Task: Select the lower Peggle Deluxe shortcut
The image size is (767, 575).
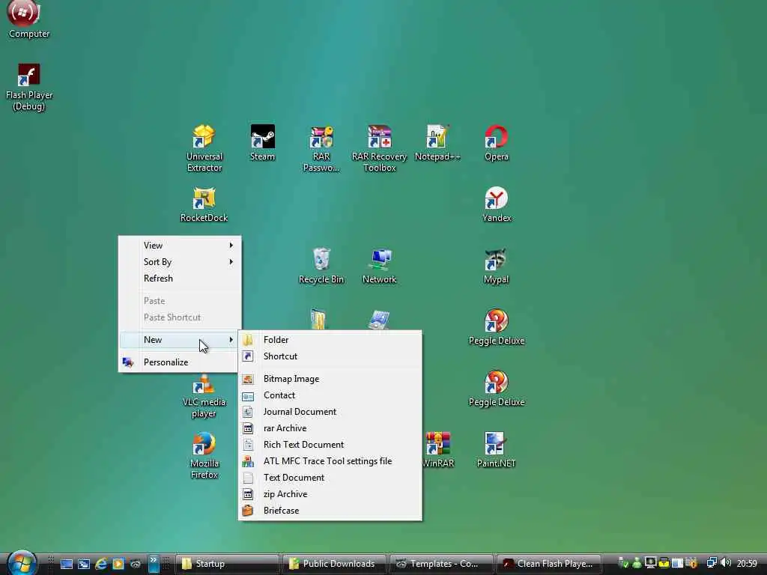Action: (496, 389)
